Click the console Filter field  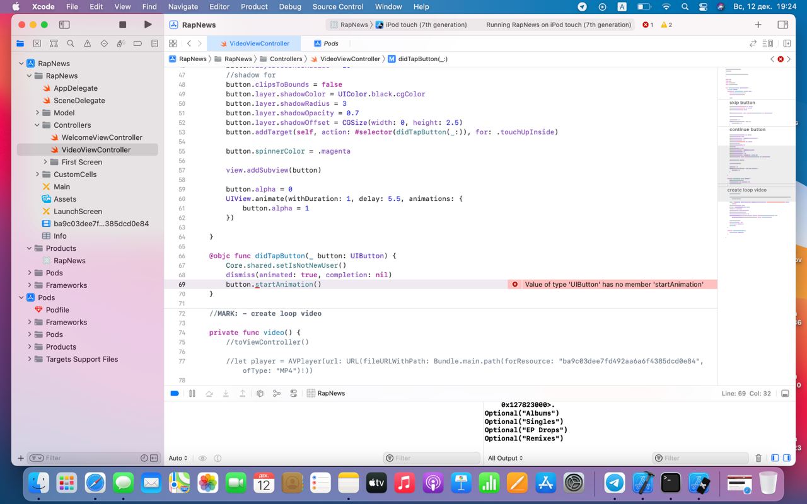pos(700,458)
